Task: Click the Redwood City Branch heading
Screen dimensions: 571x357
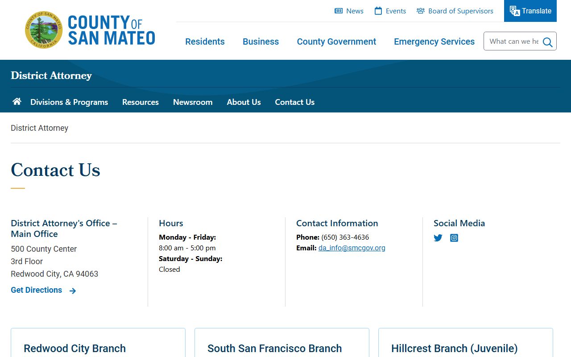Action: tap(74, 349)
